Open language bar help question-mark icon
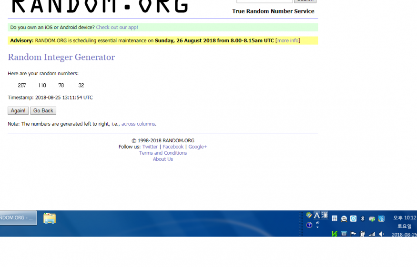 (x=309, y=225)
